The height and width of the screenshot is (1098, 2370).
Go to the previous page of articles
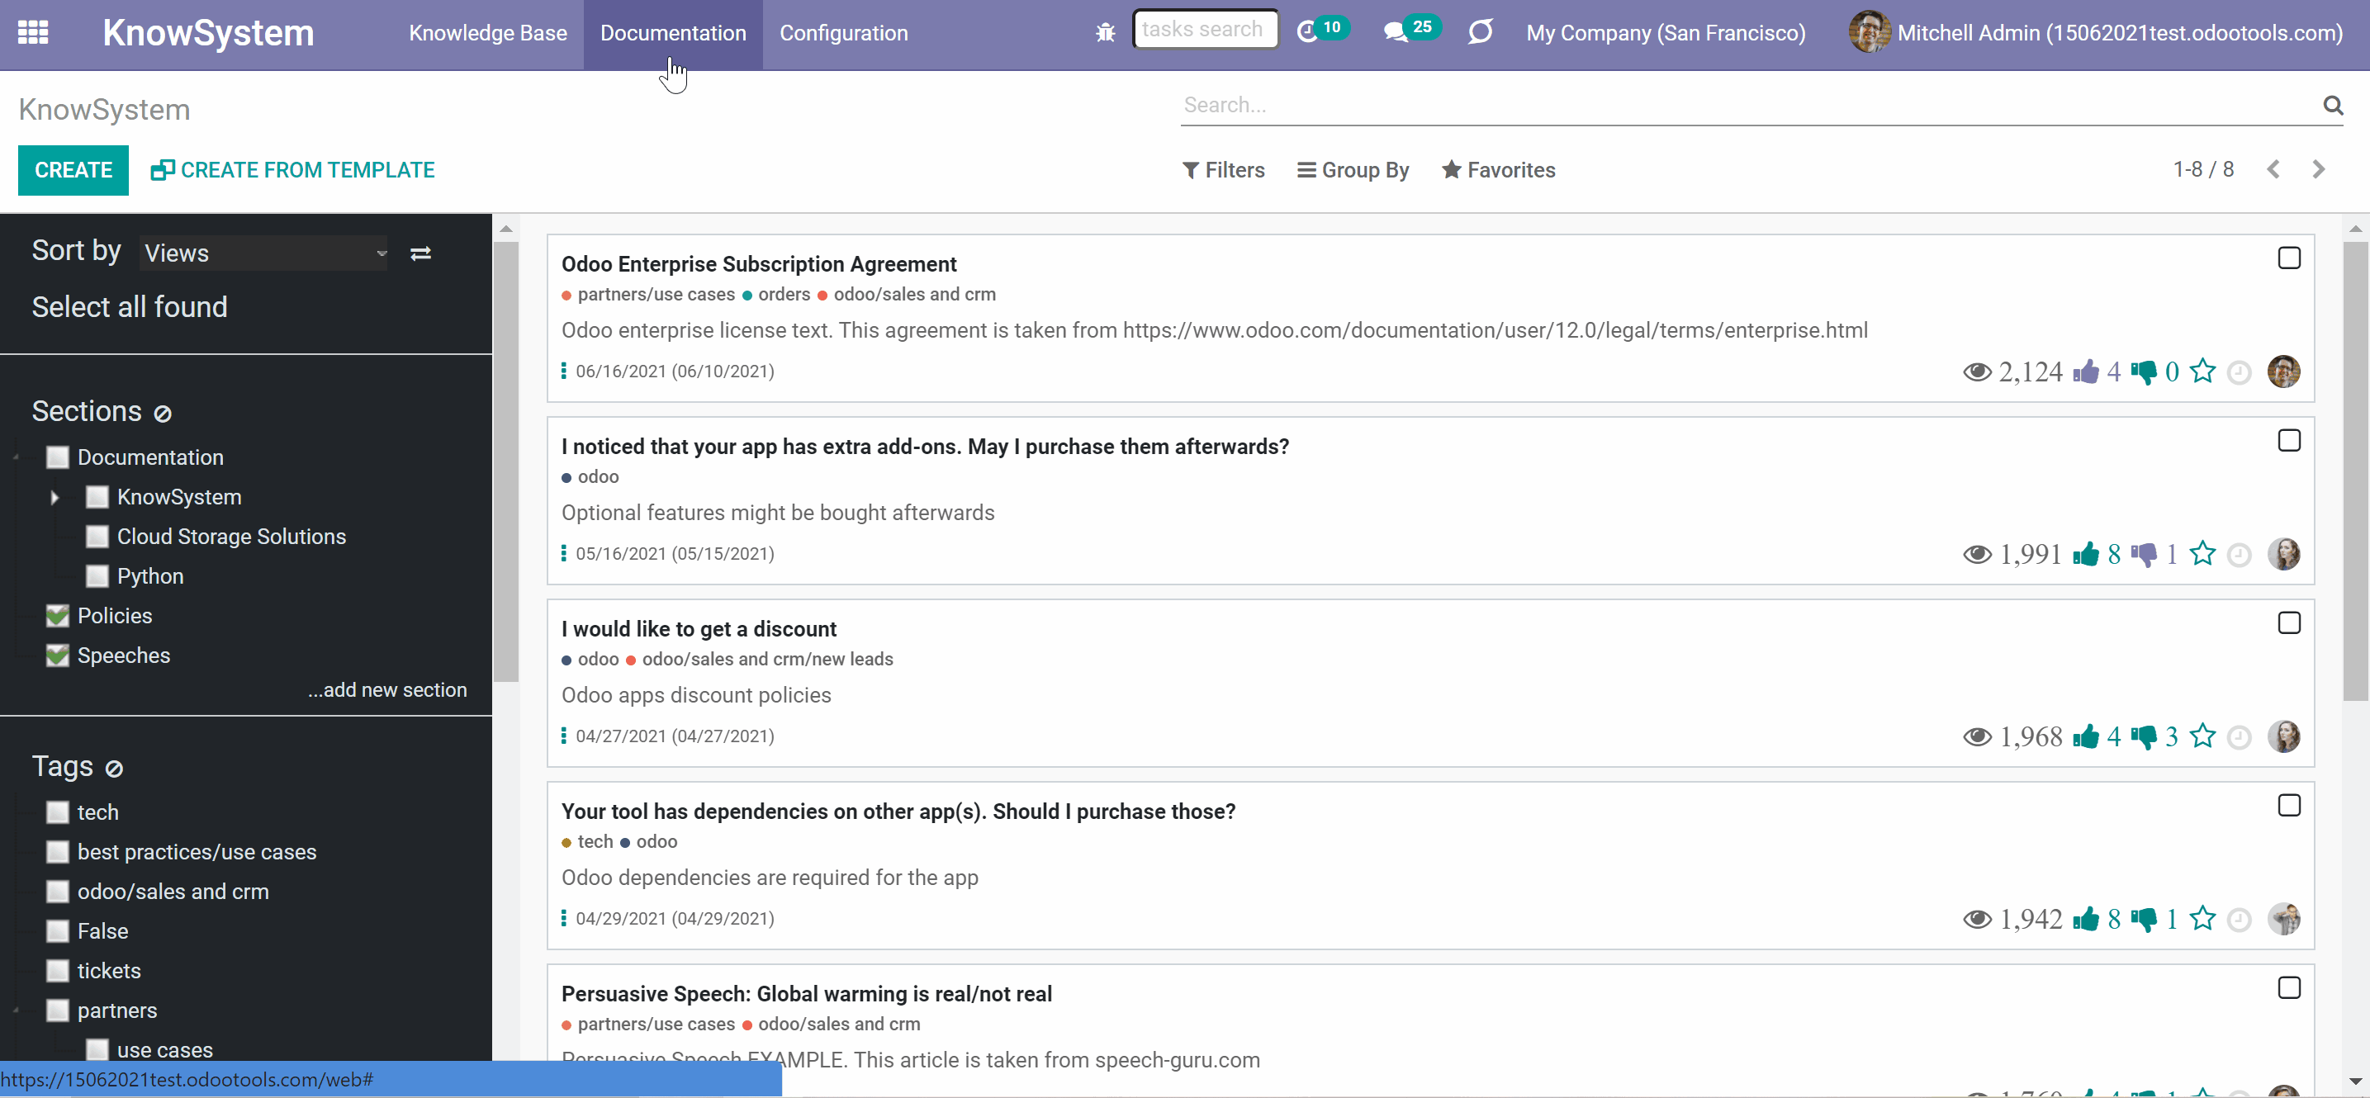coord(2273,170)
